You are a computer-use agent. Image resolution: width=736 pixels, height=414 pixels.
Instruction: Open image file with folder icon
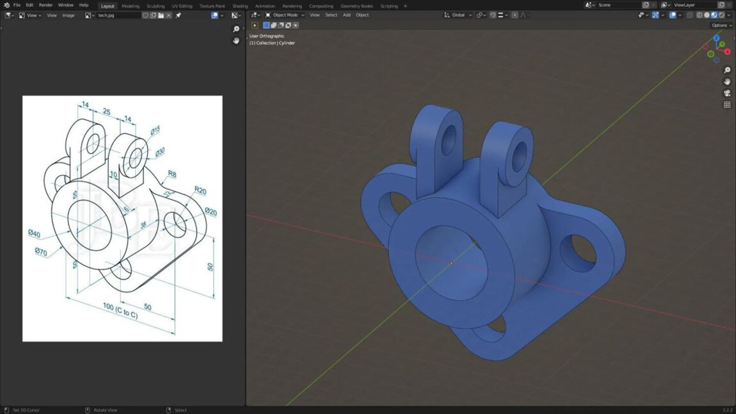(x=161, y=15)
